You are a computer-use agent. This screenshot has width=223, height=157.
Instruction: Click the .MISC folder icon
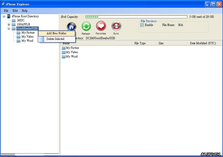point(14,20)
